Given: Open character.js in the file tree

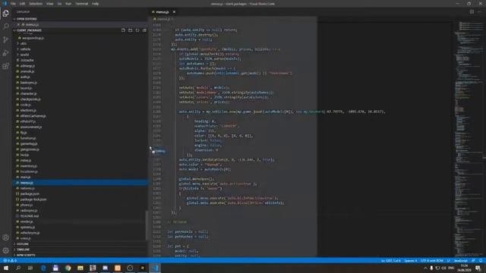Looking at the screenshot, I should click(29, 93).
